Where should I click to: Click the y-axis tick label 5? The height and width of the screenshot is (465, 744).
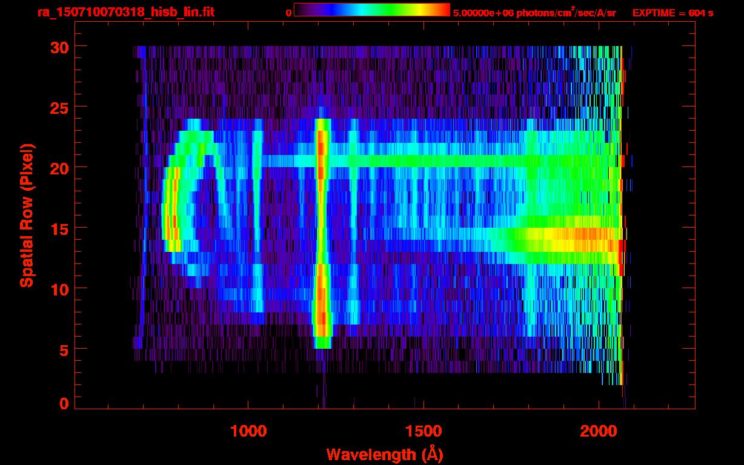[x=64, y=349]
